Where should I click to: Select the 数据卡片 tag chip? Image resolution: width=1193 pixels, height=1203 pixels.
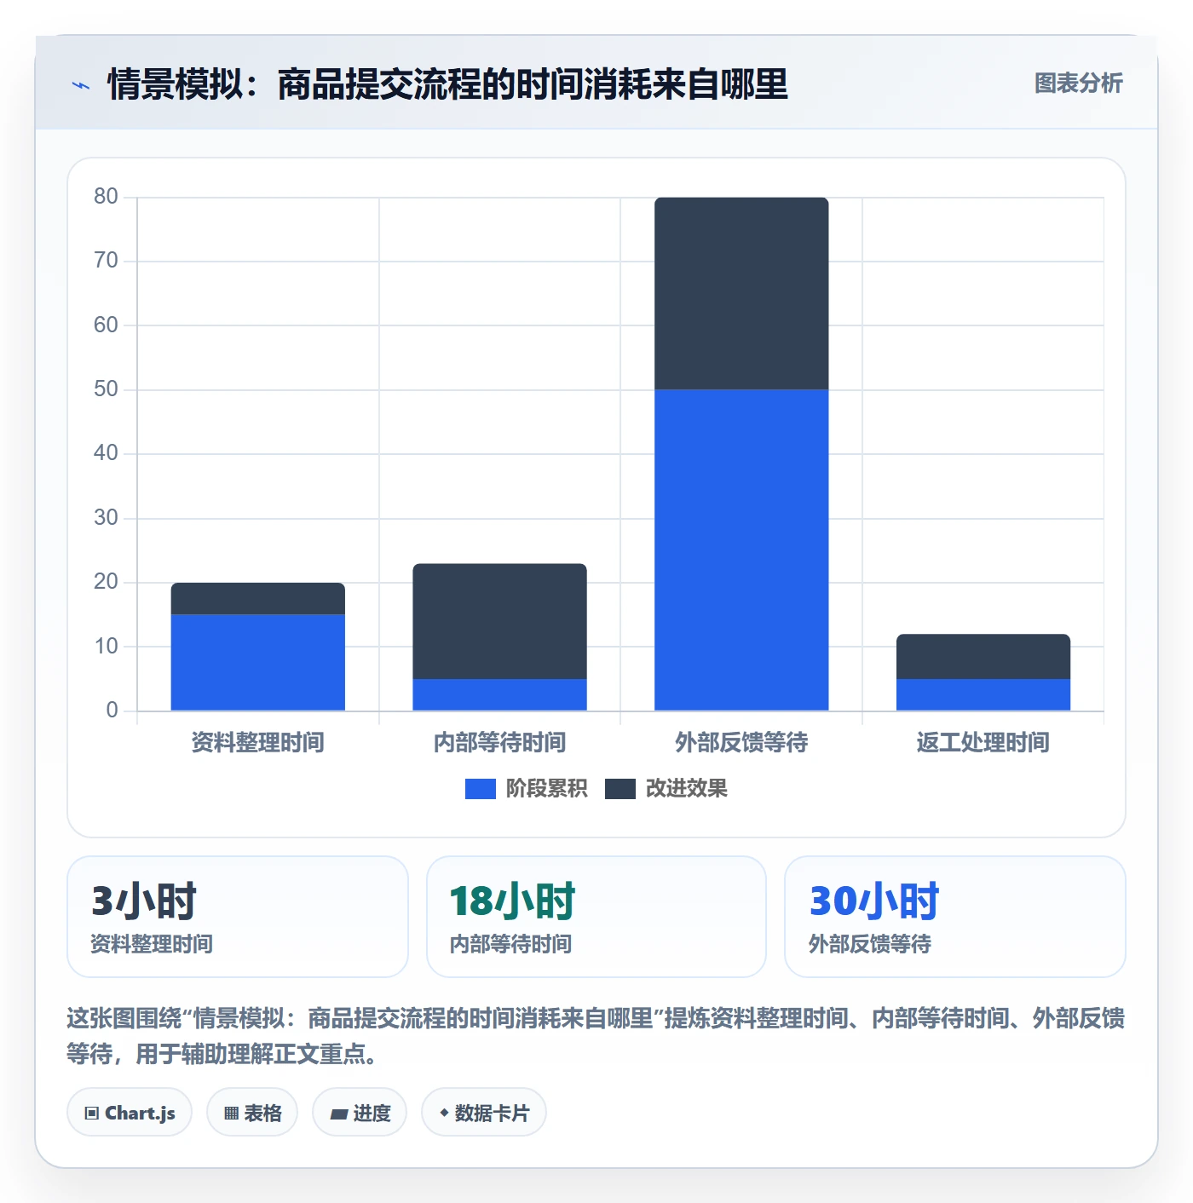(484, 1113)
